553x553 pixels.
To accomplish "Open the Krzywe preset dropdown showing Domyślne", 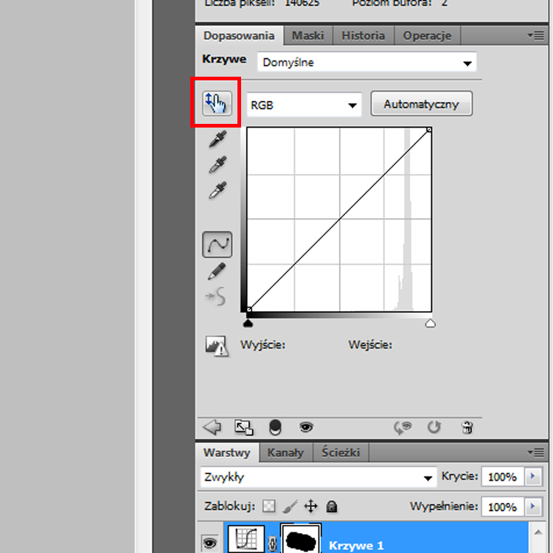I will pos(366,63).
